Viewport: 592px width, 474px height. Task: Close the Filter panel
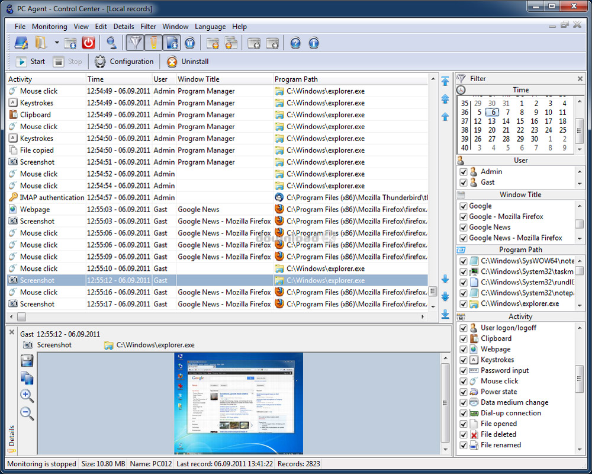pos(580,79)
